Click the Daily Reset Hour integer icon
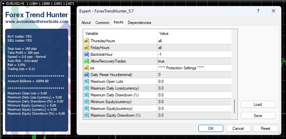This screenshot has width=286, height=139. click(87, 75)
